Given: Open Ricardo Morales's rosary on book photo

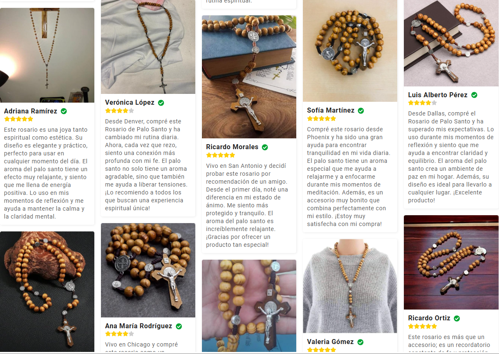Looking at the screenshot, I should coord(249,77).
